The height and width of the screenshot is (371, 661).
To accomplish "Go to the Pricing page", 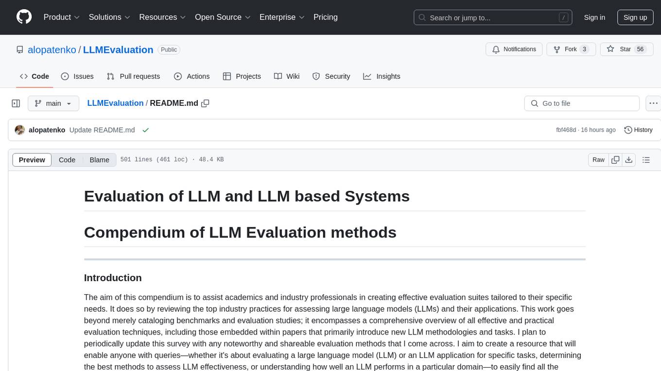I will tap(326, 17).
